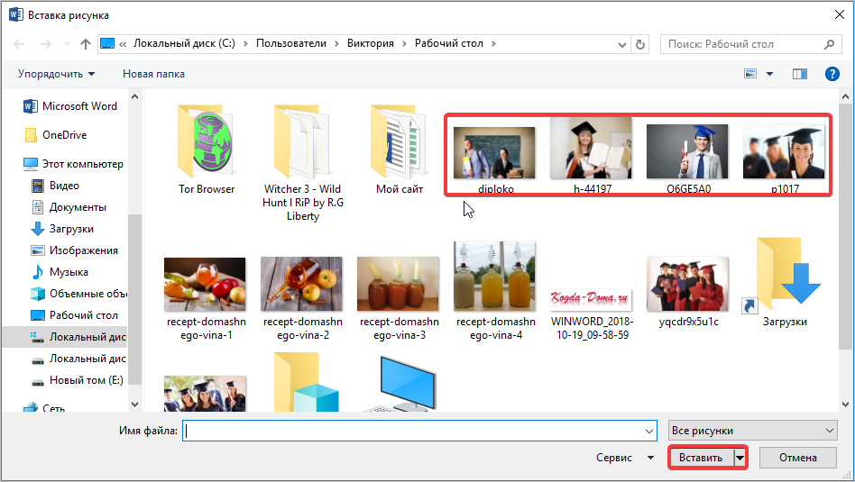855x482 pixels.
Task: Expand the Сервис dropdown
Action: coord(625,458)
